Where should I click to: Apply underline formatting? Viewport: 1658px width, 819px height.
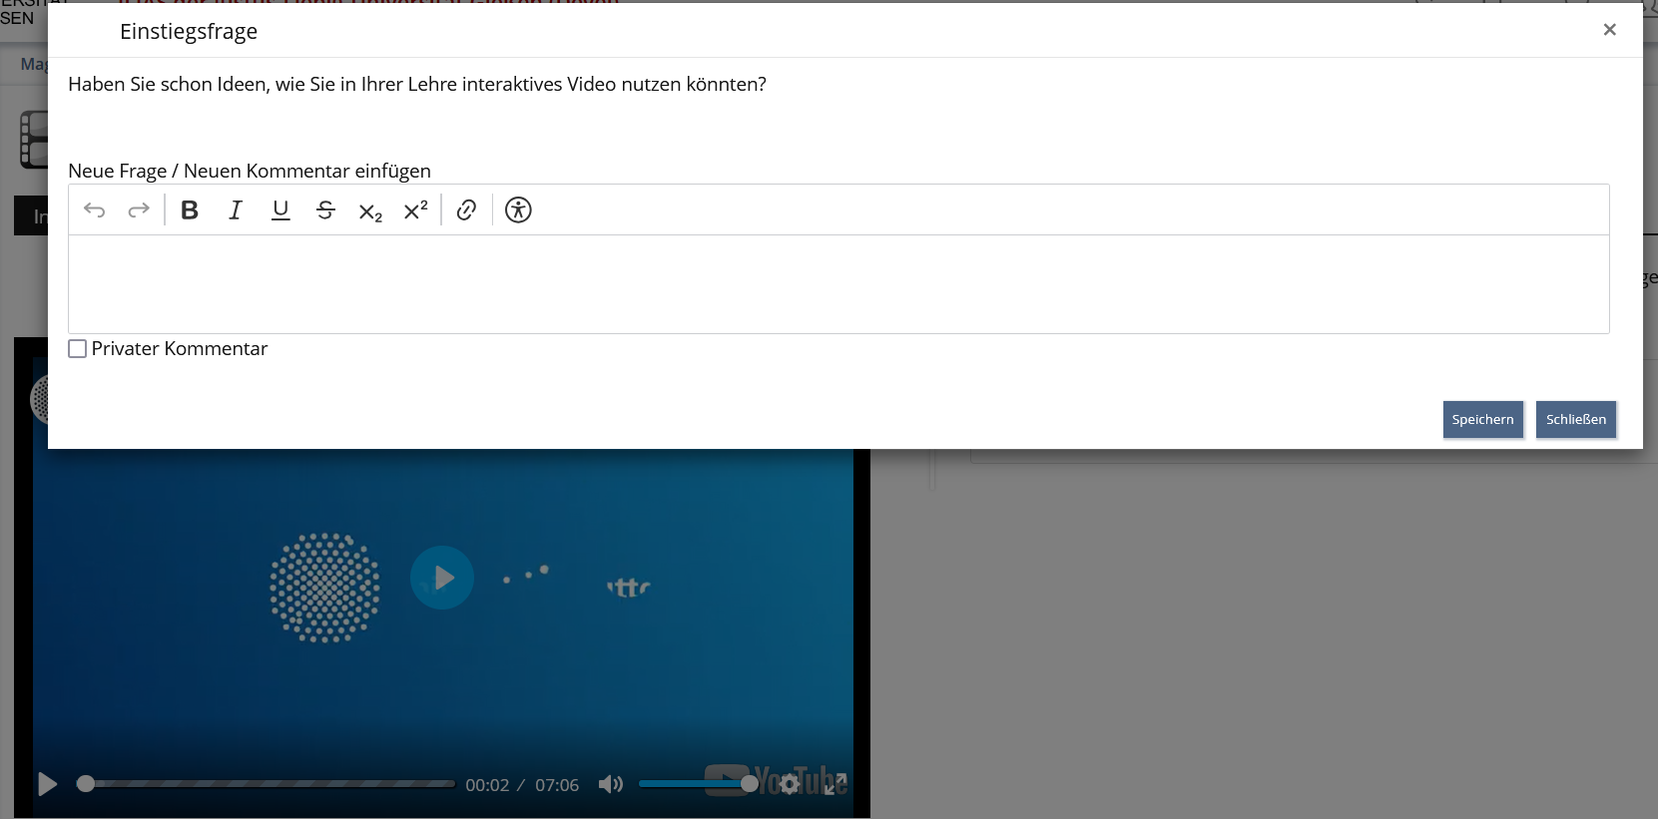(x=280, y=209)
